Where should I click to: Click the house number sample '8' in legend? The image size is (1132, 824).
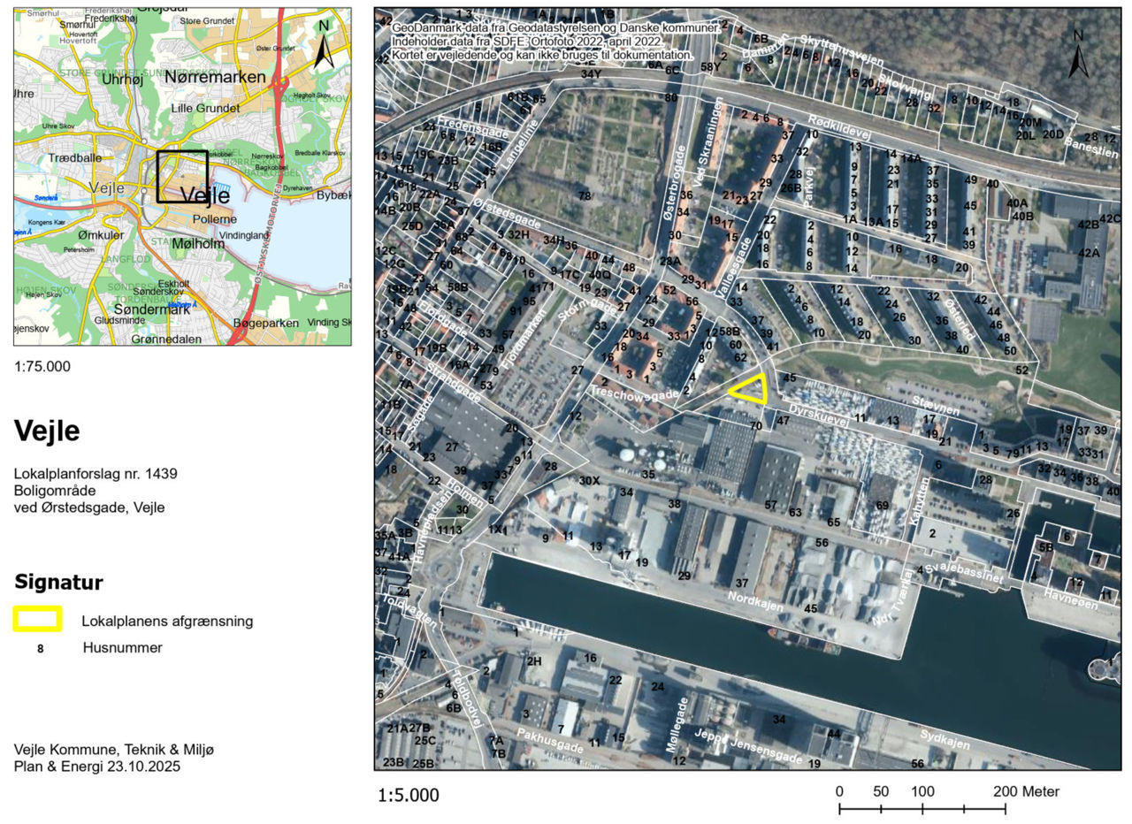(x=38, y=648)
